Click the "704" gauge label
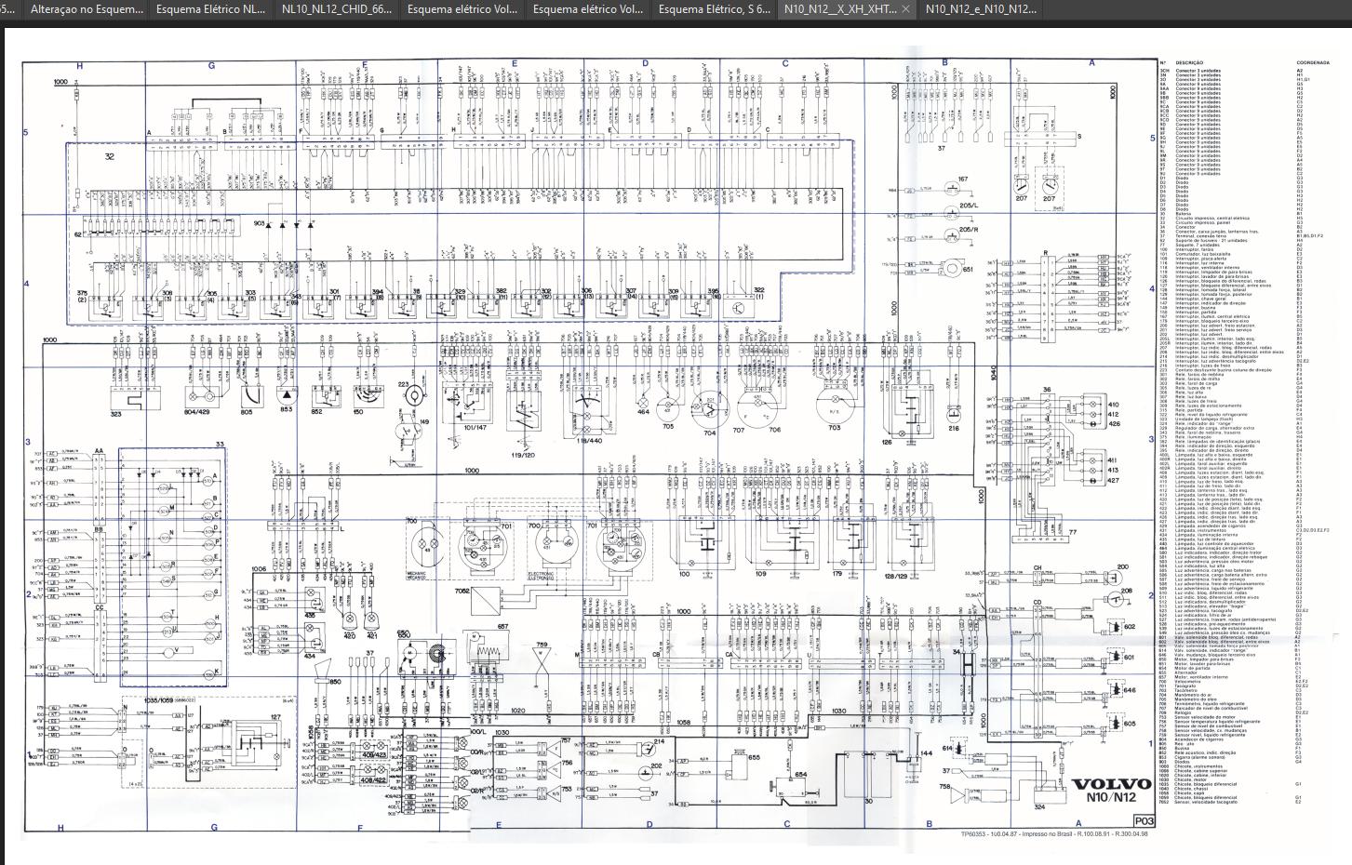The image size is (1352, 865). click(x=710, y=432)
